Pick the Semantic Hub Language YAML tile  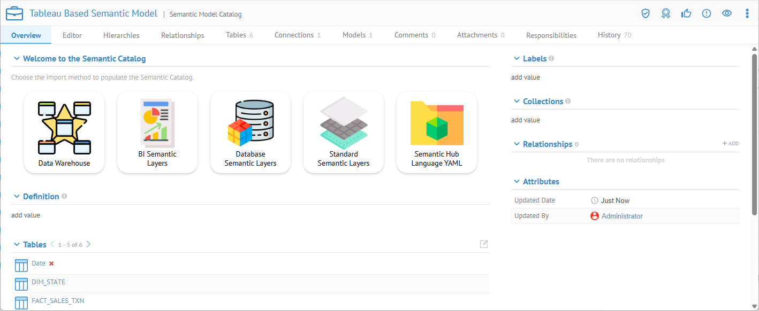coord(437,133)
